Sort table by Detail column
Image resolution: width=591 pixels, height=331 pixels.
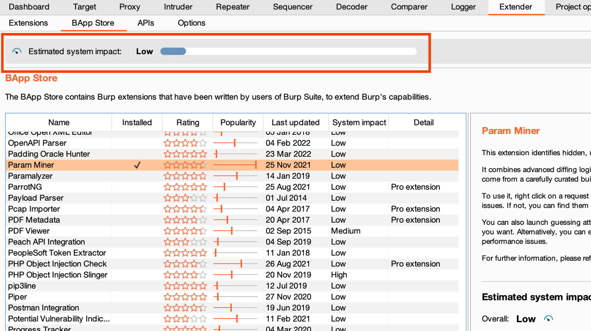pos(424,122)
